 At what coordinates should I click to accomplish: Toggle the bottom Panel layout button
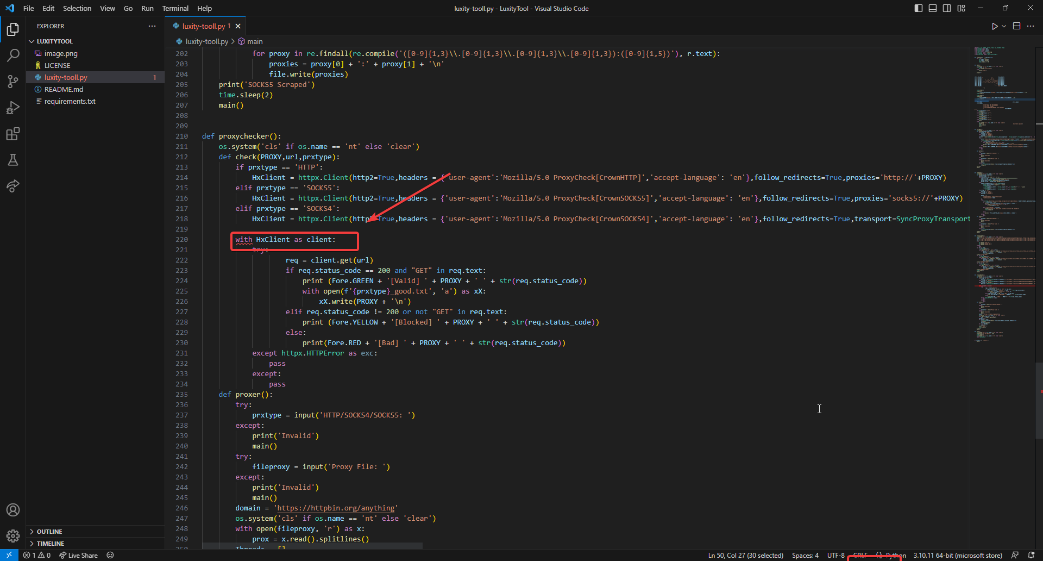[932, 8]
